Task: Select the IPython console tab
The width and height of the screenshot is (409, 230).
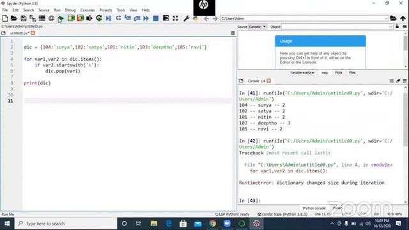Action: point(314,208)
